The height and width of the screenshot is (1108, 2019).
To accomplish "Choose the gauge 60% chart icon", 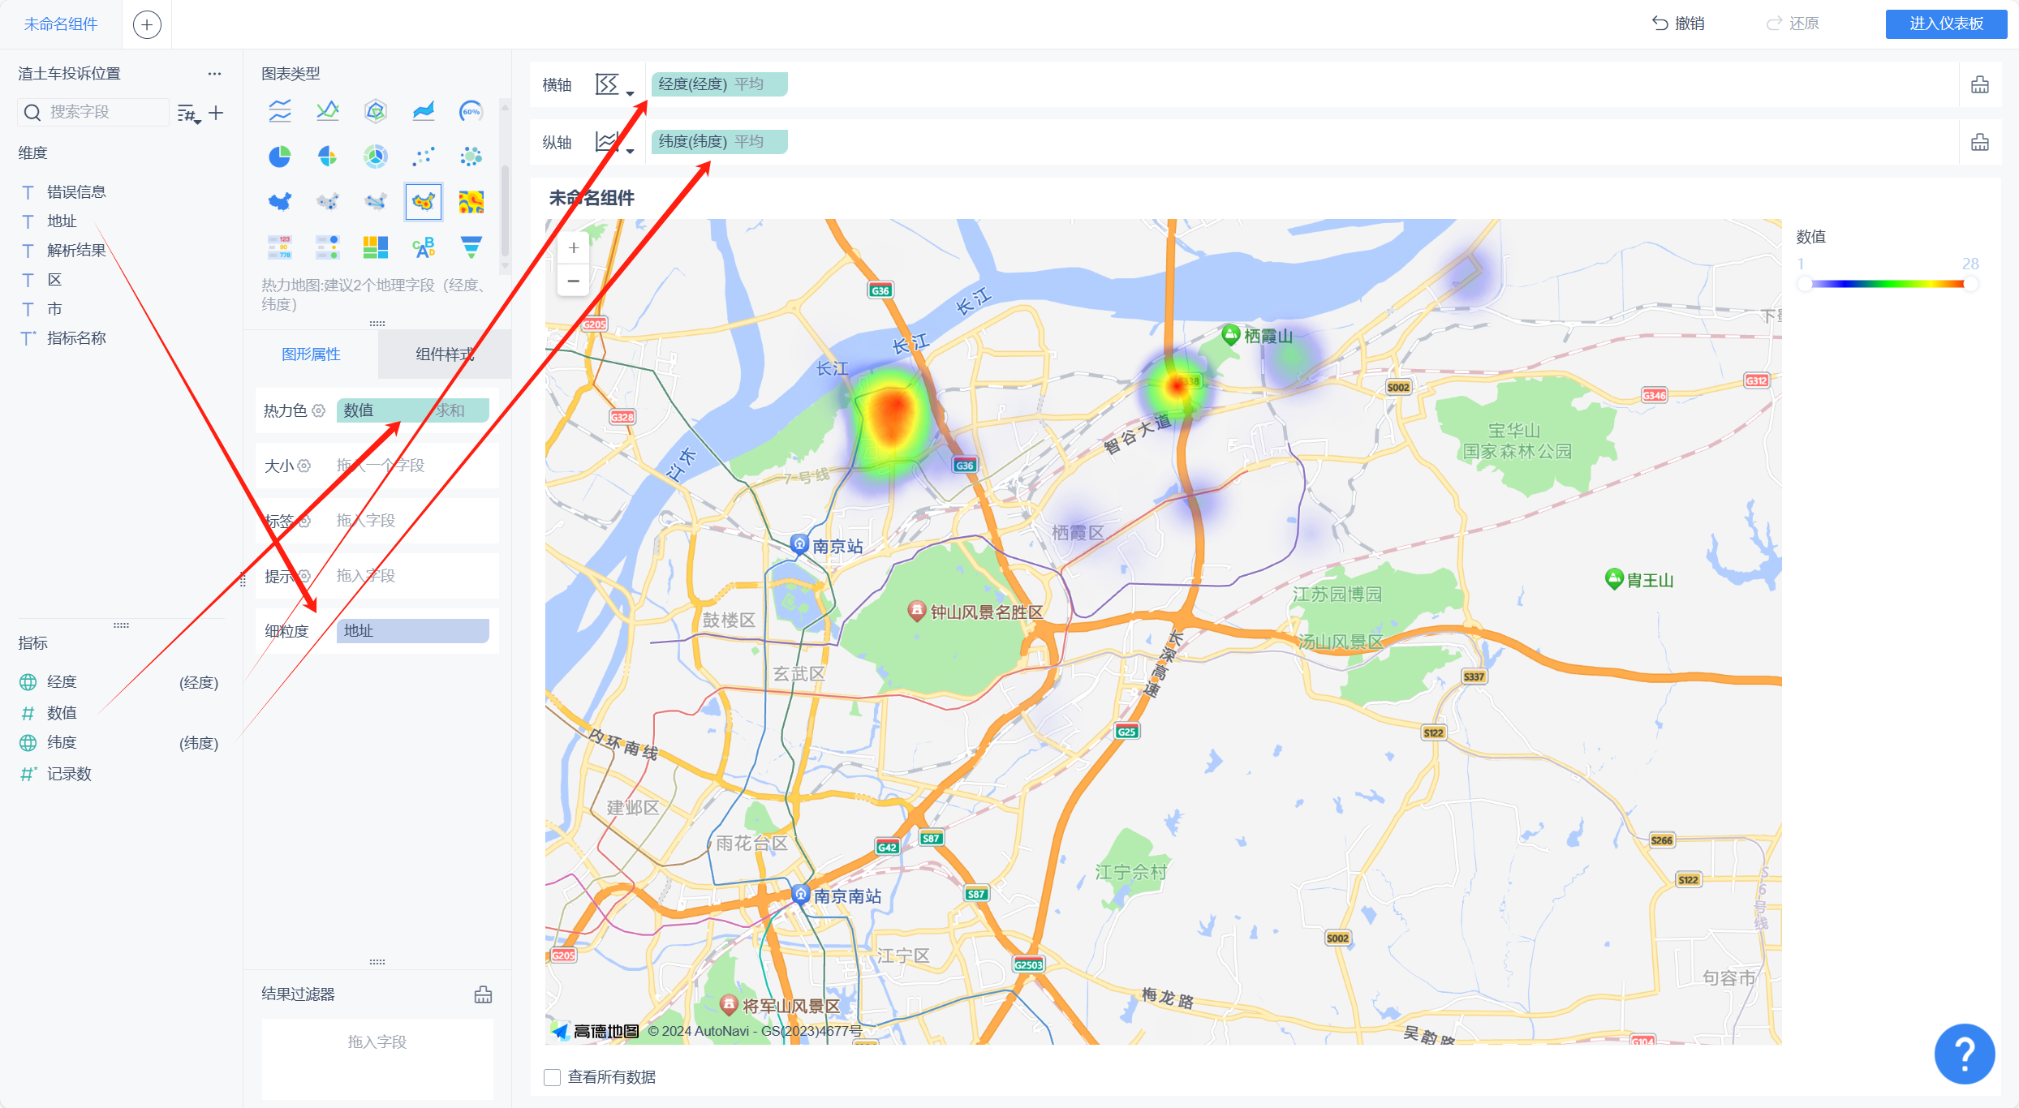I will click(471, 111).
